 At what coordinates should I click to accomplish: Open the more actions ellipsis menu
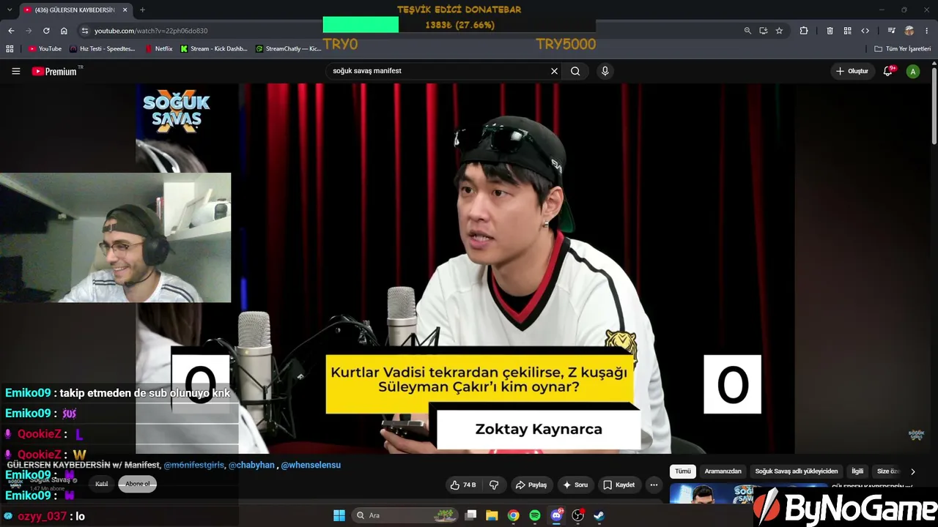point(654,485)
